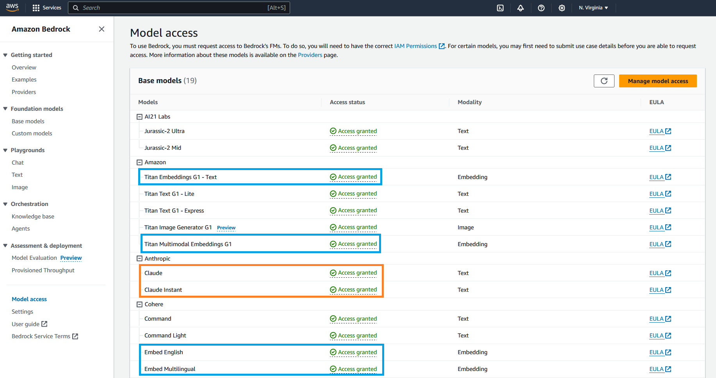Collapse the Amazon model group
The image size is (716, 378).
[139, 162]
